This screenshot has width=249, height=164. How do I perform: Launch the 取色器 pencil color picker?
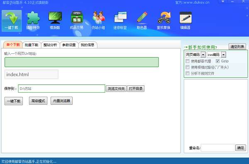point(142,21)
